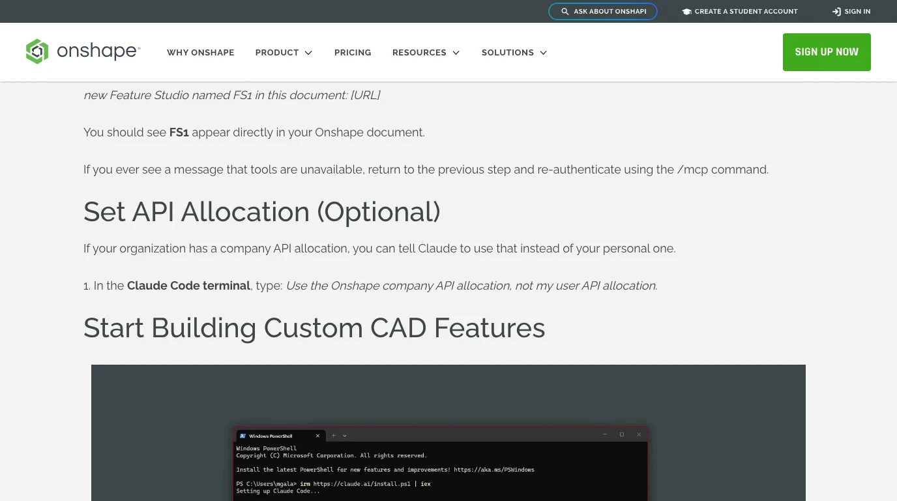The image size is (897, 501).
Task: Click the bold "Claude Code terminal" text
Action: [x=188, y=286]
